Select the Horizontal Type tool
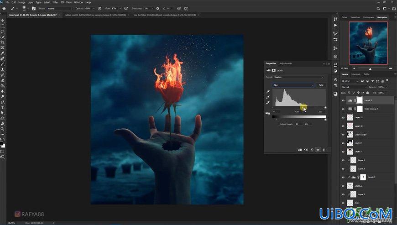 (3, 107)
